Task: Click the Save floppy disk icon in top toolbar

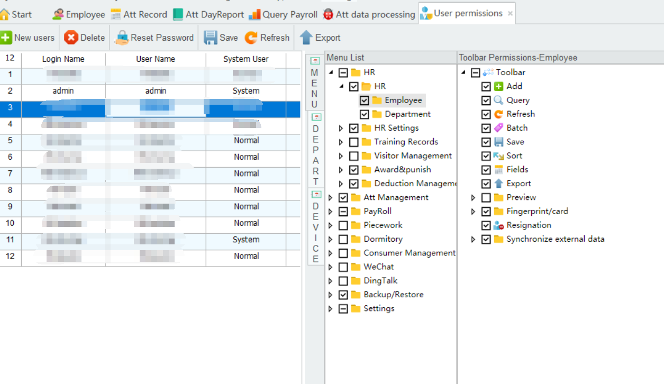Action: click(x=211, y=38)
